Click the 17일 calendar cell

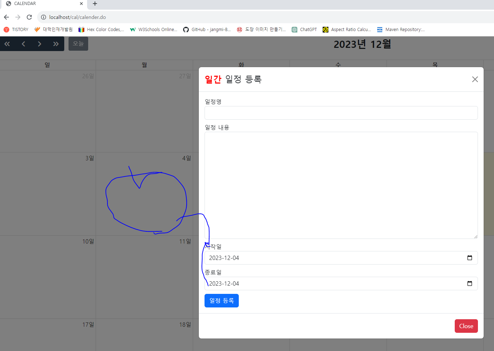click(48, 335)
